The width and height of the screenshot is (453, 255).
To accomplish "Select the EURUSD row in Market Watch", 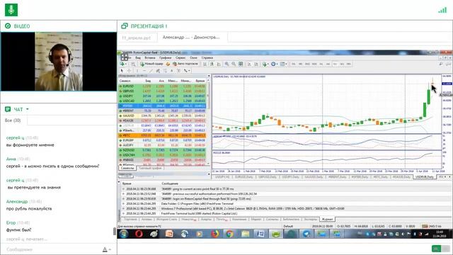I will click(163, 86).
